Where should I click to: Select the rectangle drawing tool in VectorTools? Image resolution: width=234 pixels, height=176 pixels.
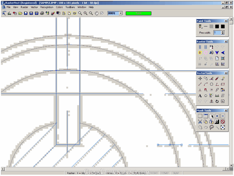[x=223, y=84]
